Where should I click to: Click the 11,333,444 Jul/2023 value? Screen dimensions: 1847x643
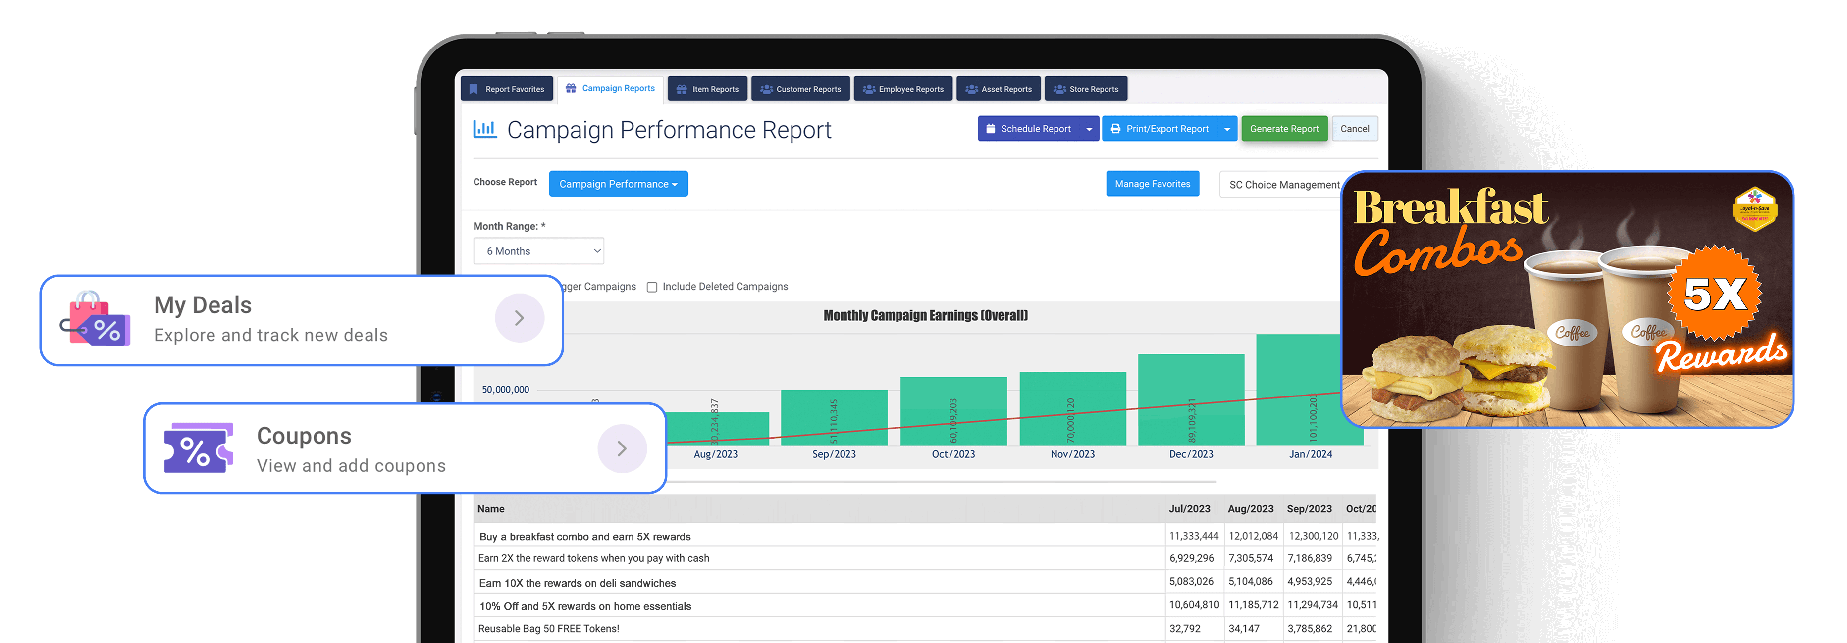click(1193, 536)
